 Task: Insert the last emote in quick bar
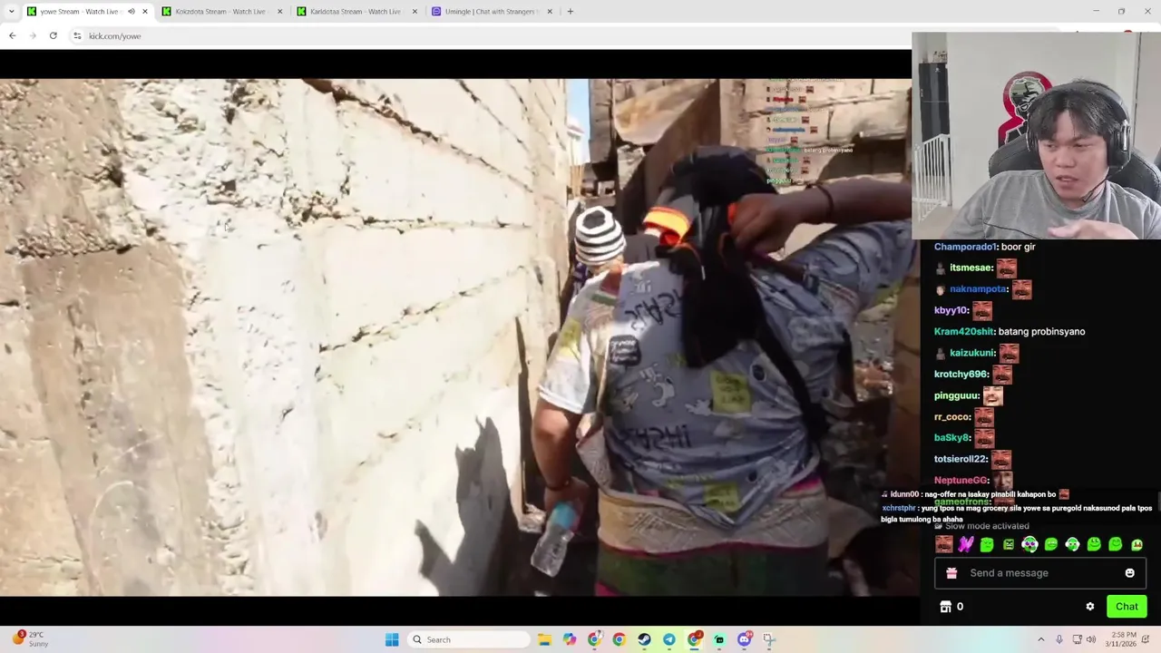click(1137, 544)
